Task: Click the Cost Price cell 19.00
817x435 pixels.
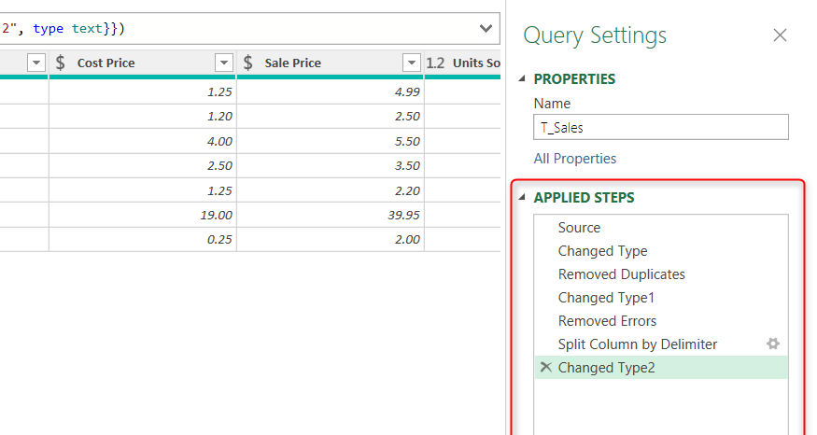Action: click(x=143, y=215)
